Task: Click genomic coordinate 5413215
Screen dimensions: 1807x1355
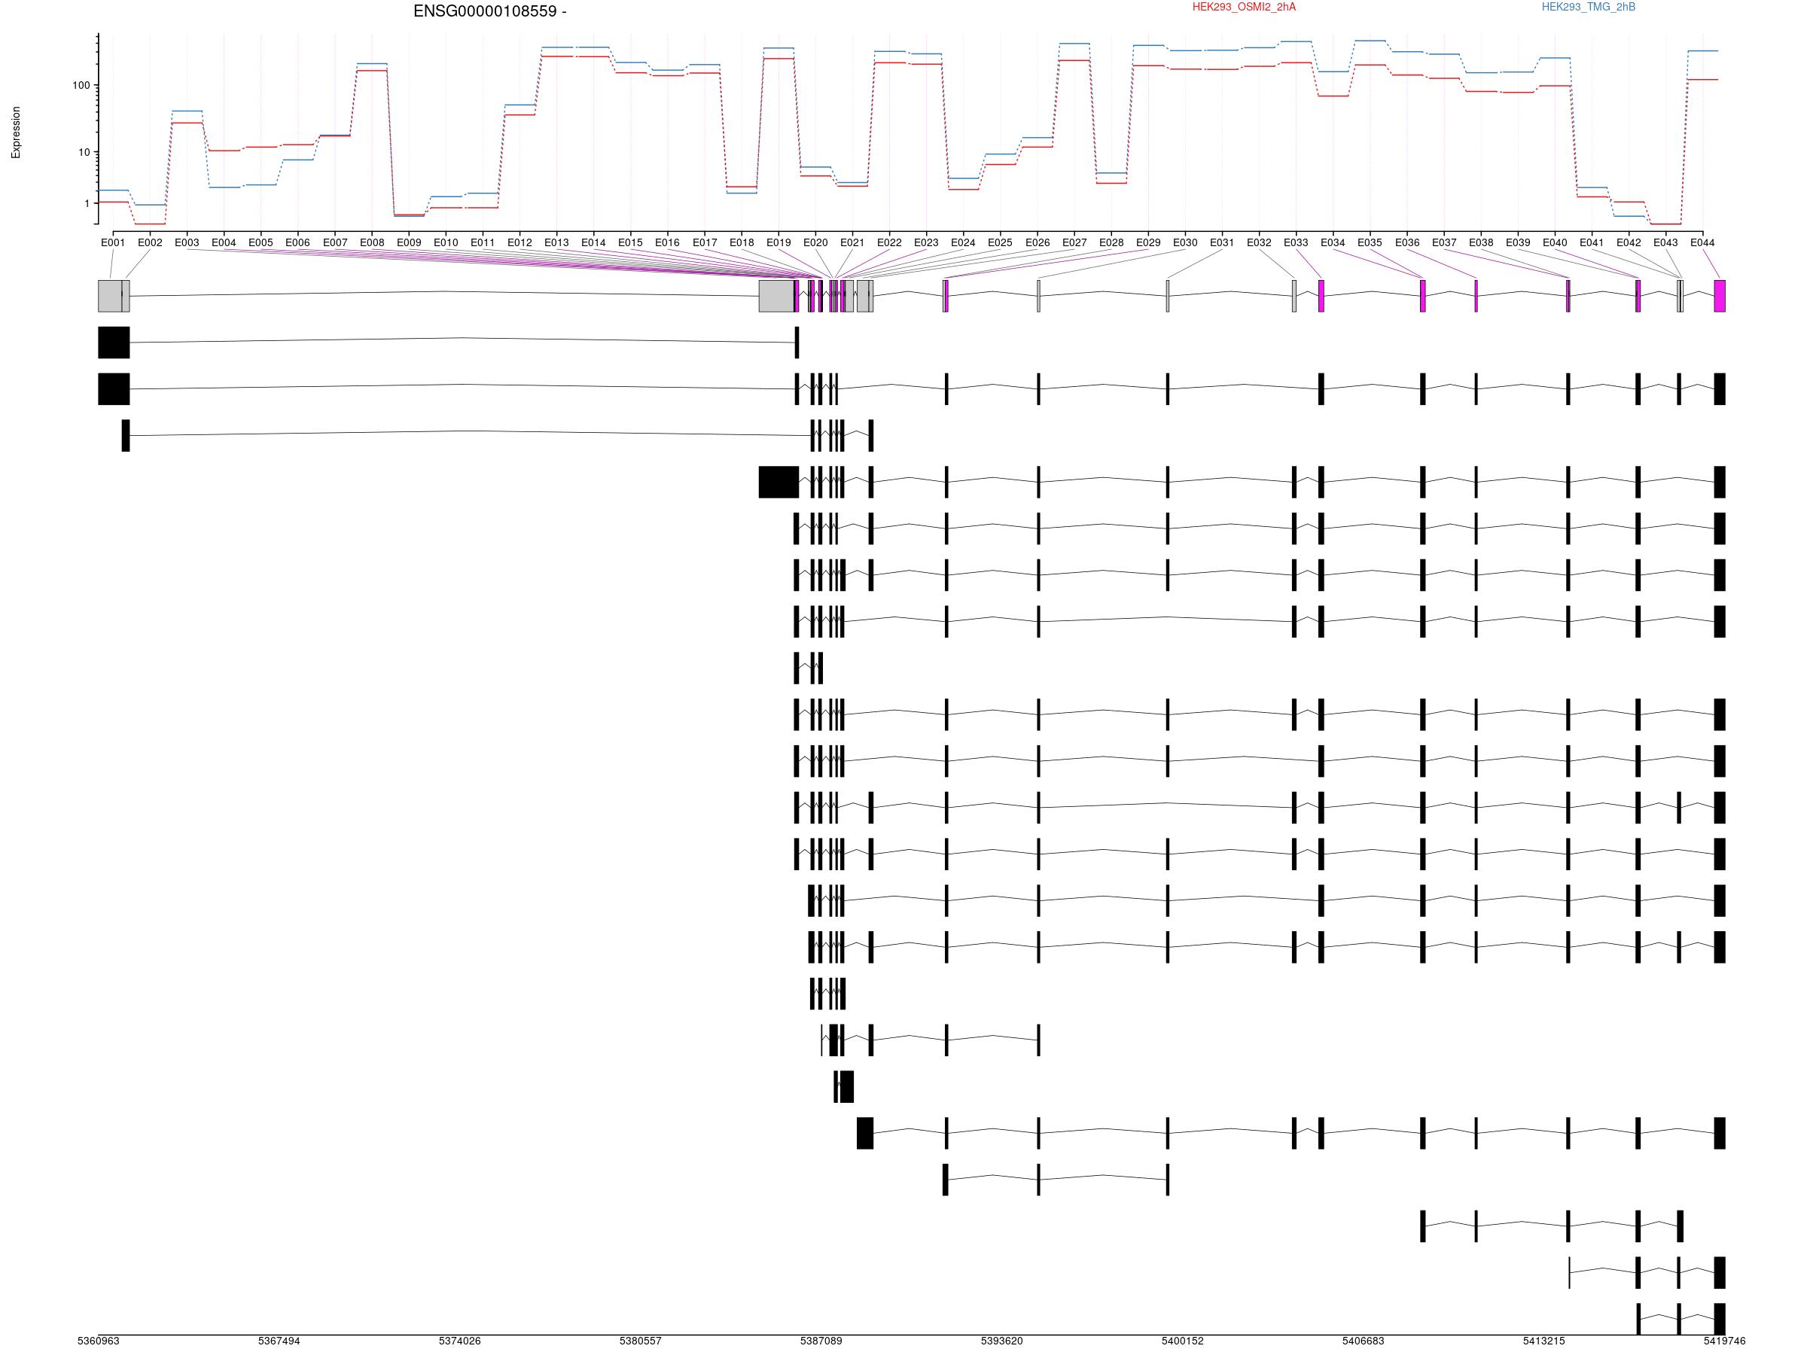Action: click(1544, 1341)
